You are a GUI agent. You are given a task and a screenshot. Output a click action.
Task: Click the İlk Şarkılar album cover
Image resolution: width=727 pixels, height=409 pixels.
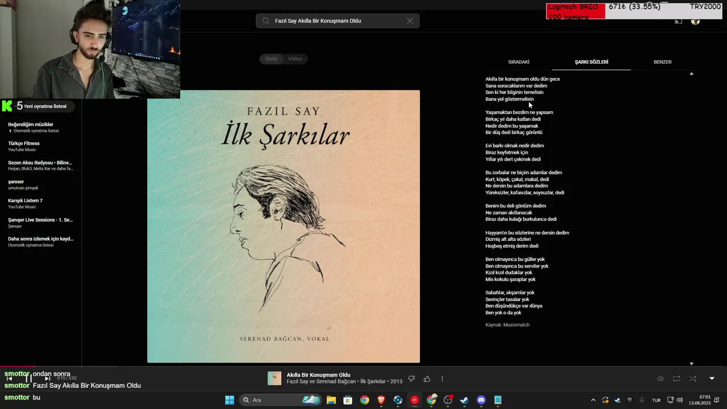pyautogui.click(x=283, y=226)
